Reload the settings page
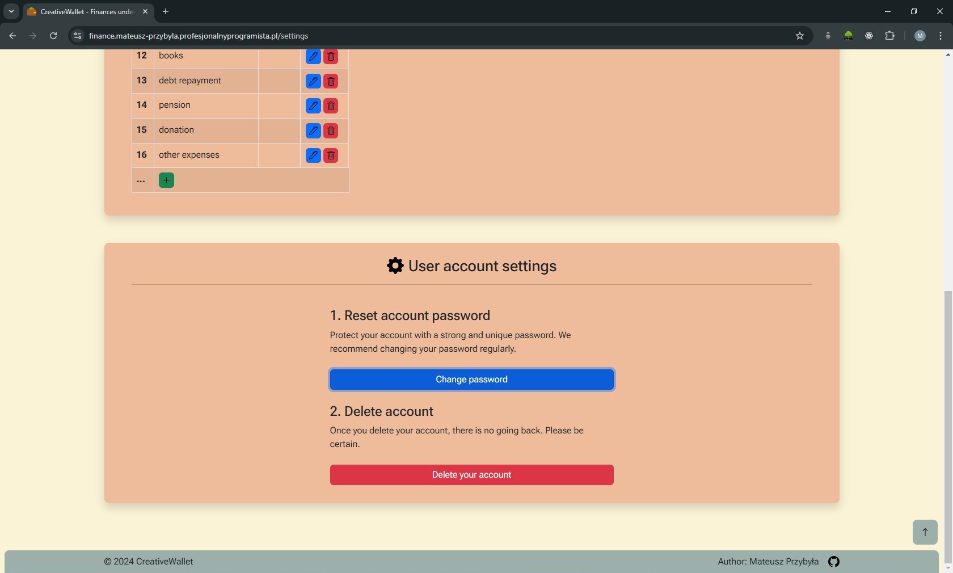Image resolution: width=953 pixels, height=573 pixels. [x=53, y=36]
